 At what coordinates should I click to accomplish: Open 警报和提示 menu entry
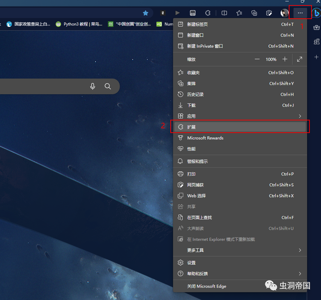[x=240, y=161]
